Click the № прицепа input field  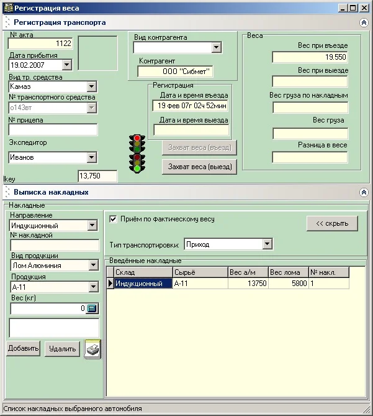coord(53,130)
